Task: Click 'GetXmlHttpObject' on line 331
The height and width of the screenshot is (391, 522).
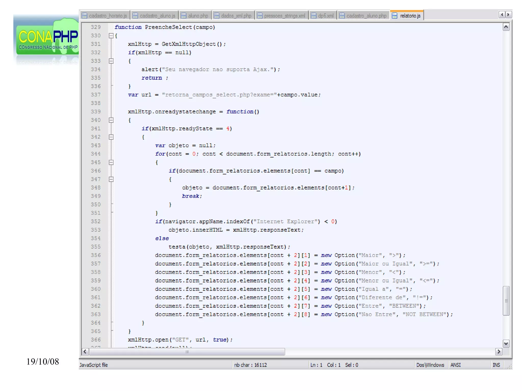Action: pyautogui.click(x=189, y=44)
